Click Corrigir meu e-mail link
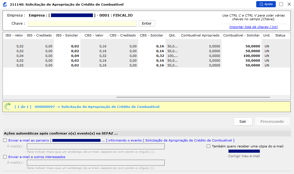This screenshot has width=294, height=174. tap(244, 156)
